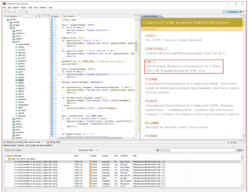Close the Rule Description tab
The width and height of the screenshot is (248, 192).
pyautogui.click(x=159, y=16)
